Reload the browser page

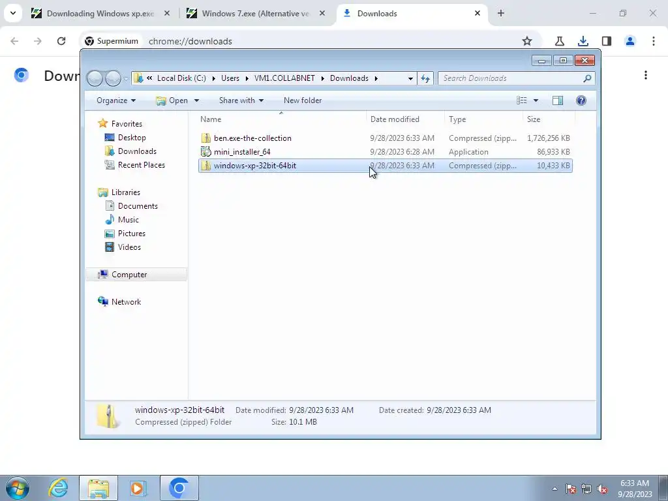click(x=61, y=41)
